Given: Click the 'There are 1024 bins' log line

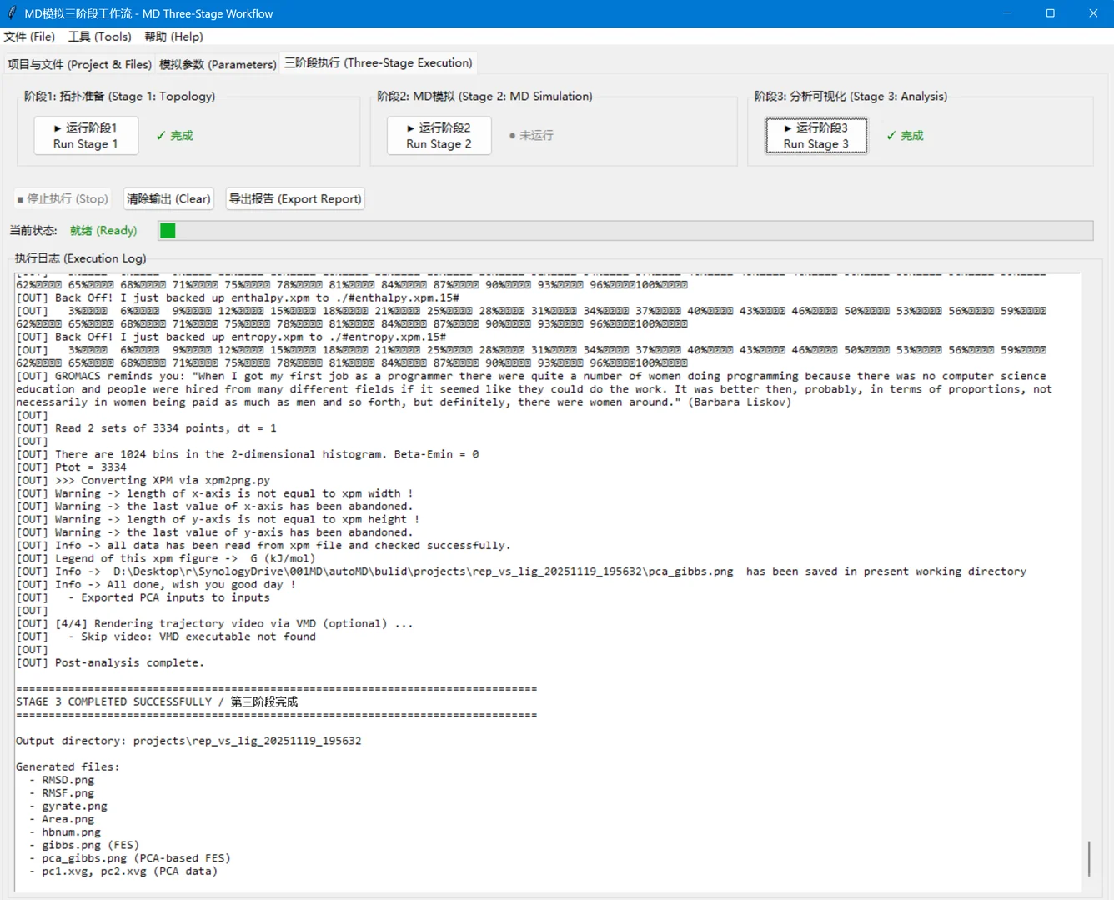Looking at the screenshot, I should coord(248,454).
